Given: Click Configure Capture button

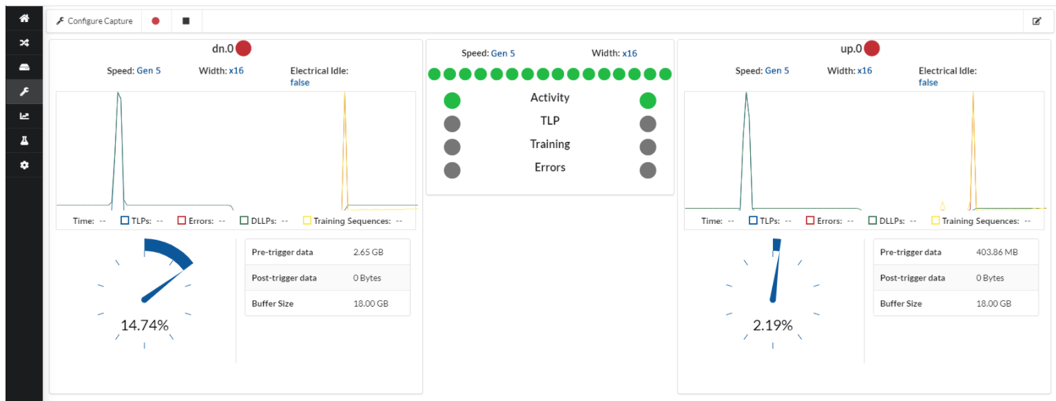Looking at the screenshot, I should coord(94,21).
